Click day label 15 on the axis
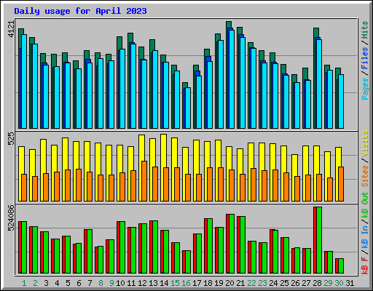This screenshot has width=373, height=291. pos(175,283)
